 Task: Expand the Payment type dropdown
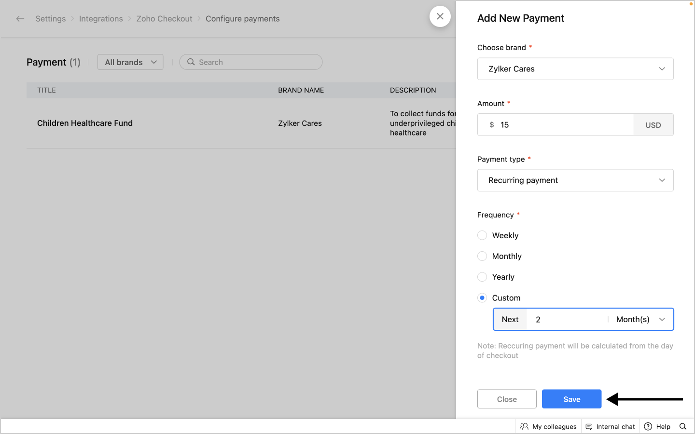[x=575, y=180]
